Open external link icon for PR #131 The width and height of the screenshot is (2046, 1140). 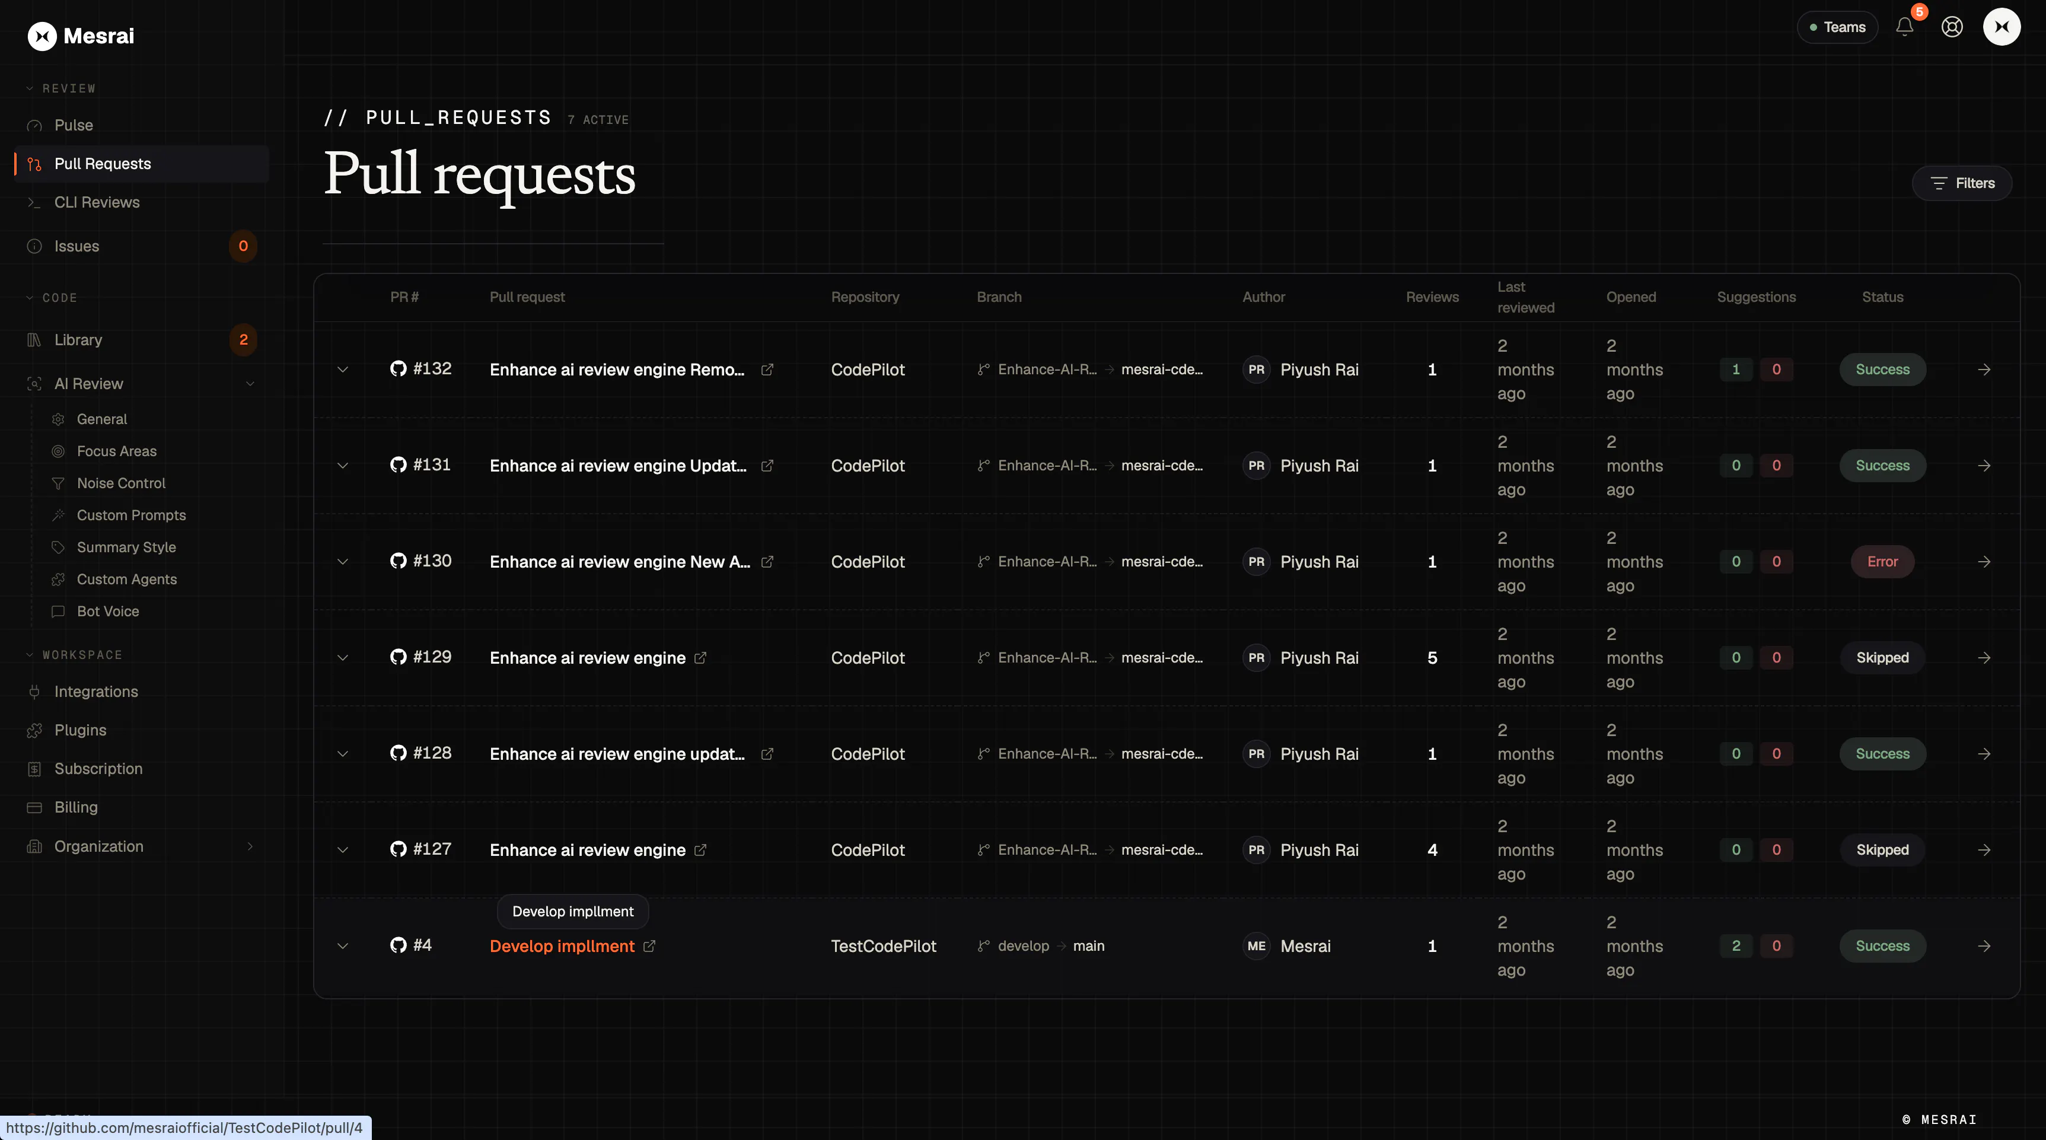[x=767, y=466]
